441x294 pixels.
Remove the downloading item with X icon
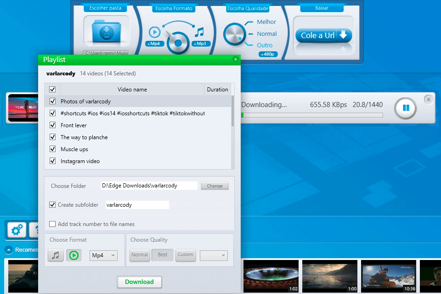click(x=428, y=99)
